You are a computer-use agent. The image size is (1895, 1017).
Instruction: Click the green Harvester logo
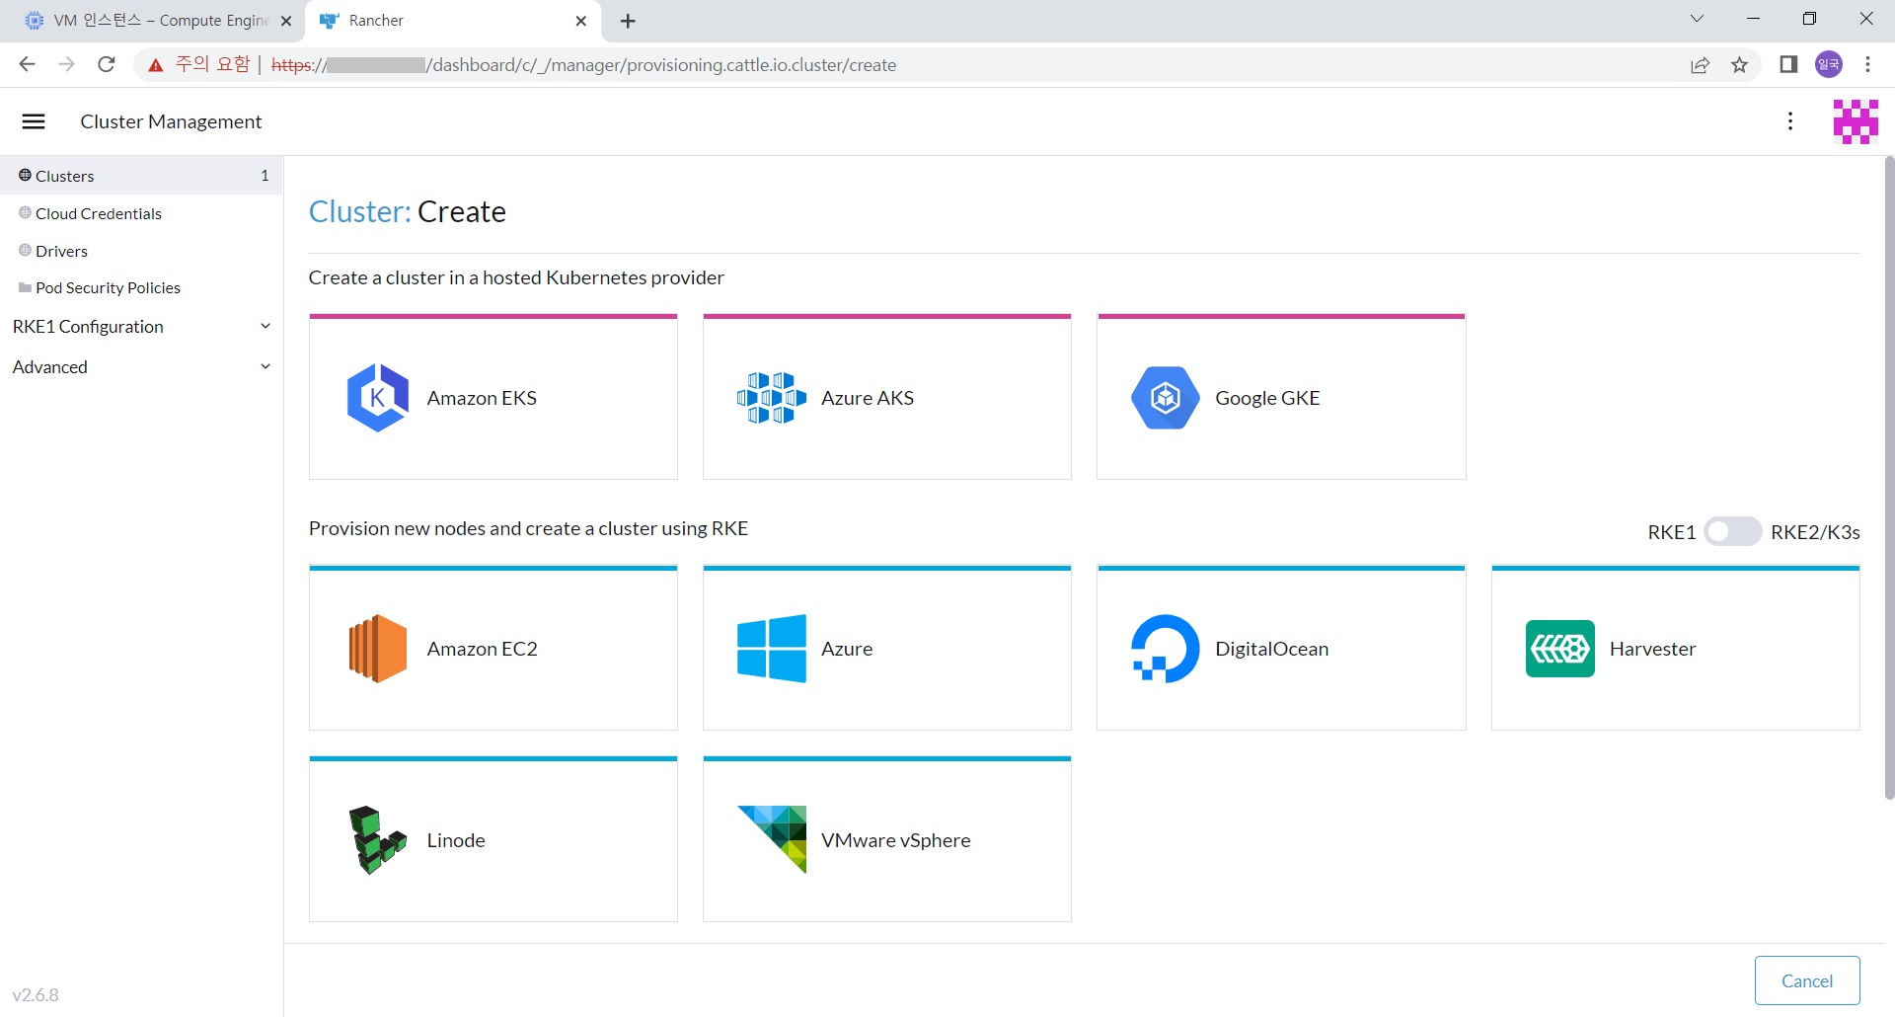(1559, 649)
